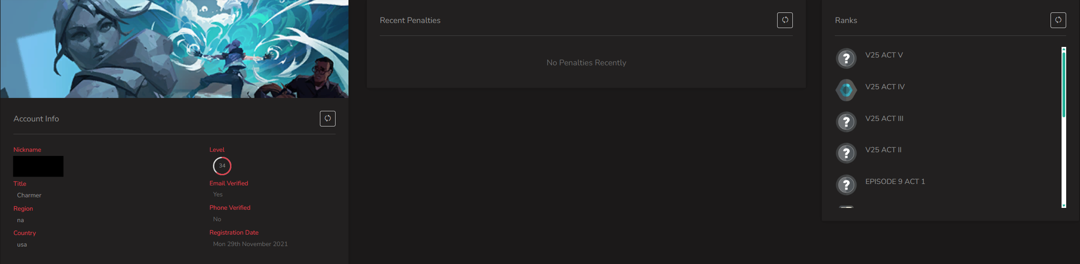Refresh the Recent Penalties panel
Viewport: 1080px width, 264px height.
(x=785, y=20)
